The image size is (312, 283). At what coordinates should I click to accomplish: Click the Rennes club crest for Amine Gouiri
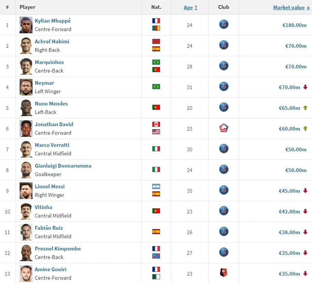224,273
